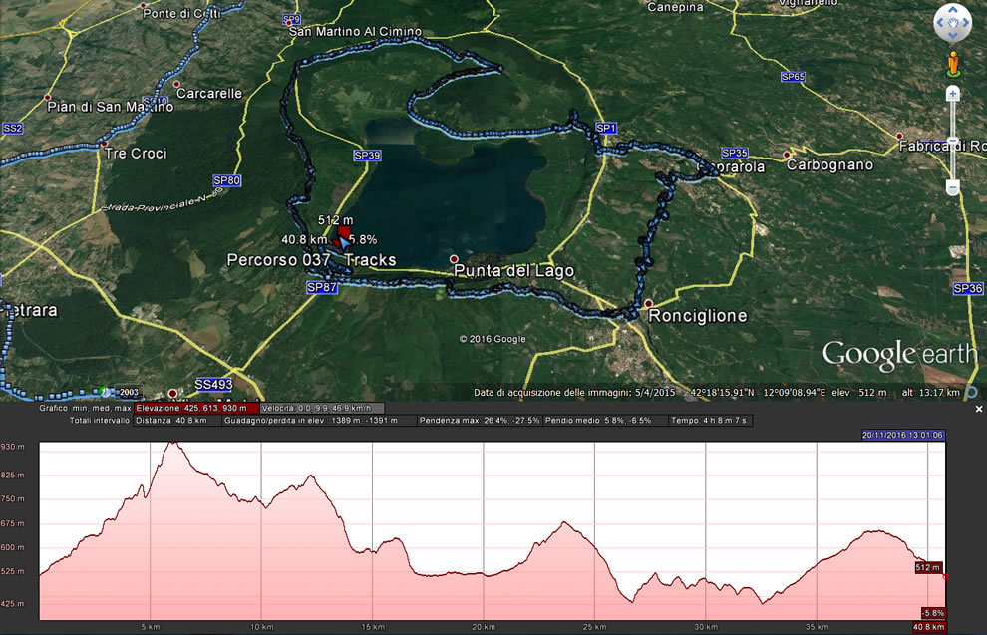Click the Punta del Lago placemark

point(455,258)
